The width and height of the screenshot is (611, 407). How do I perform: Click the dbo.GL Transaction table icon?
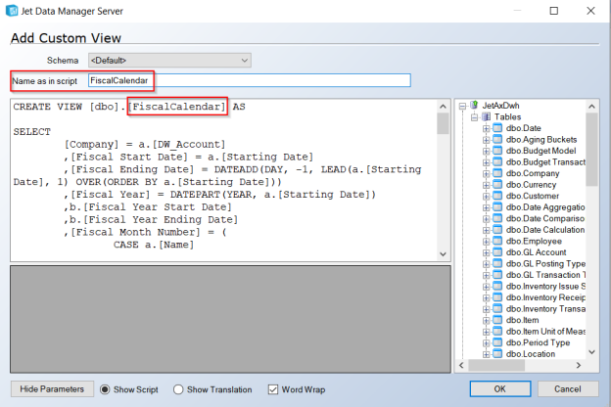(497, 275)
